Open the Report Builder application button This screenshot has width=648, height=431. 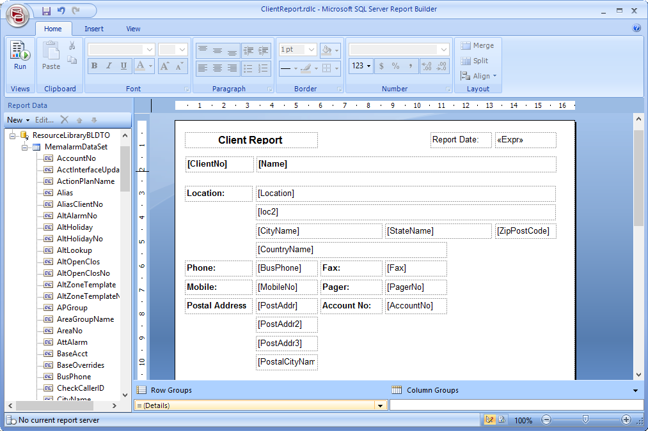pos(17,16)
